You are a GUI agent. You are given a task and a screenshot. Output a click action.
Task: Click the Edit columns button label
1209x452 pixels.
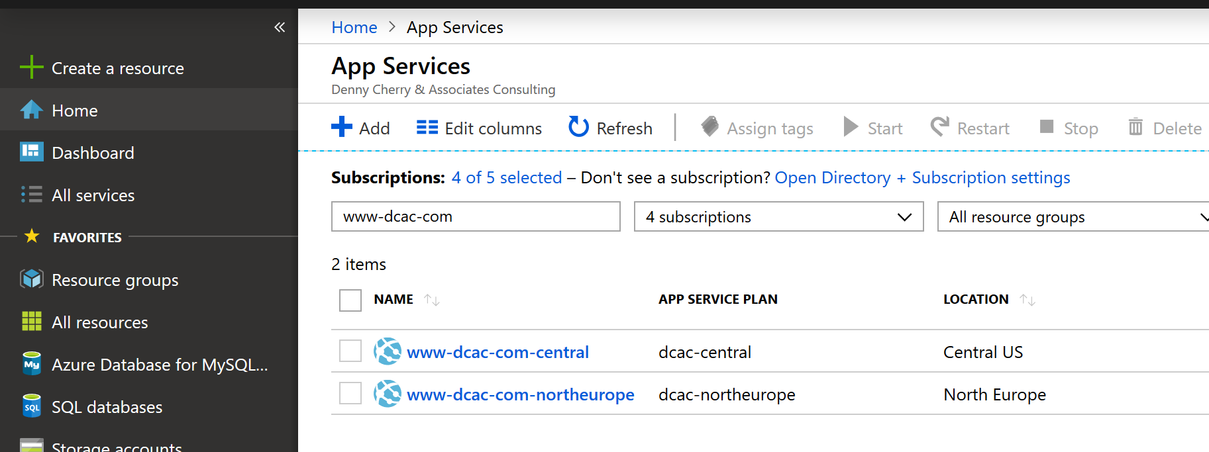(x=494, y=128)
